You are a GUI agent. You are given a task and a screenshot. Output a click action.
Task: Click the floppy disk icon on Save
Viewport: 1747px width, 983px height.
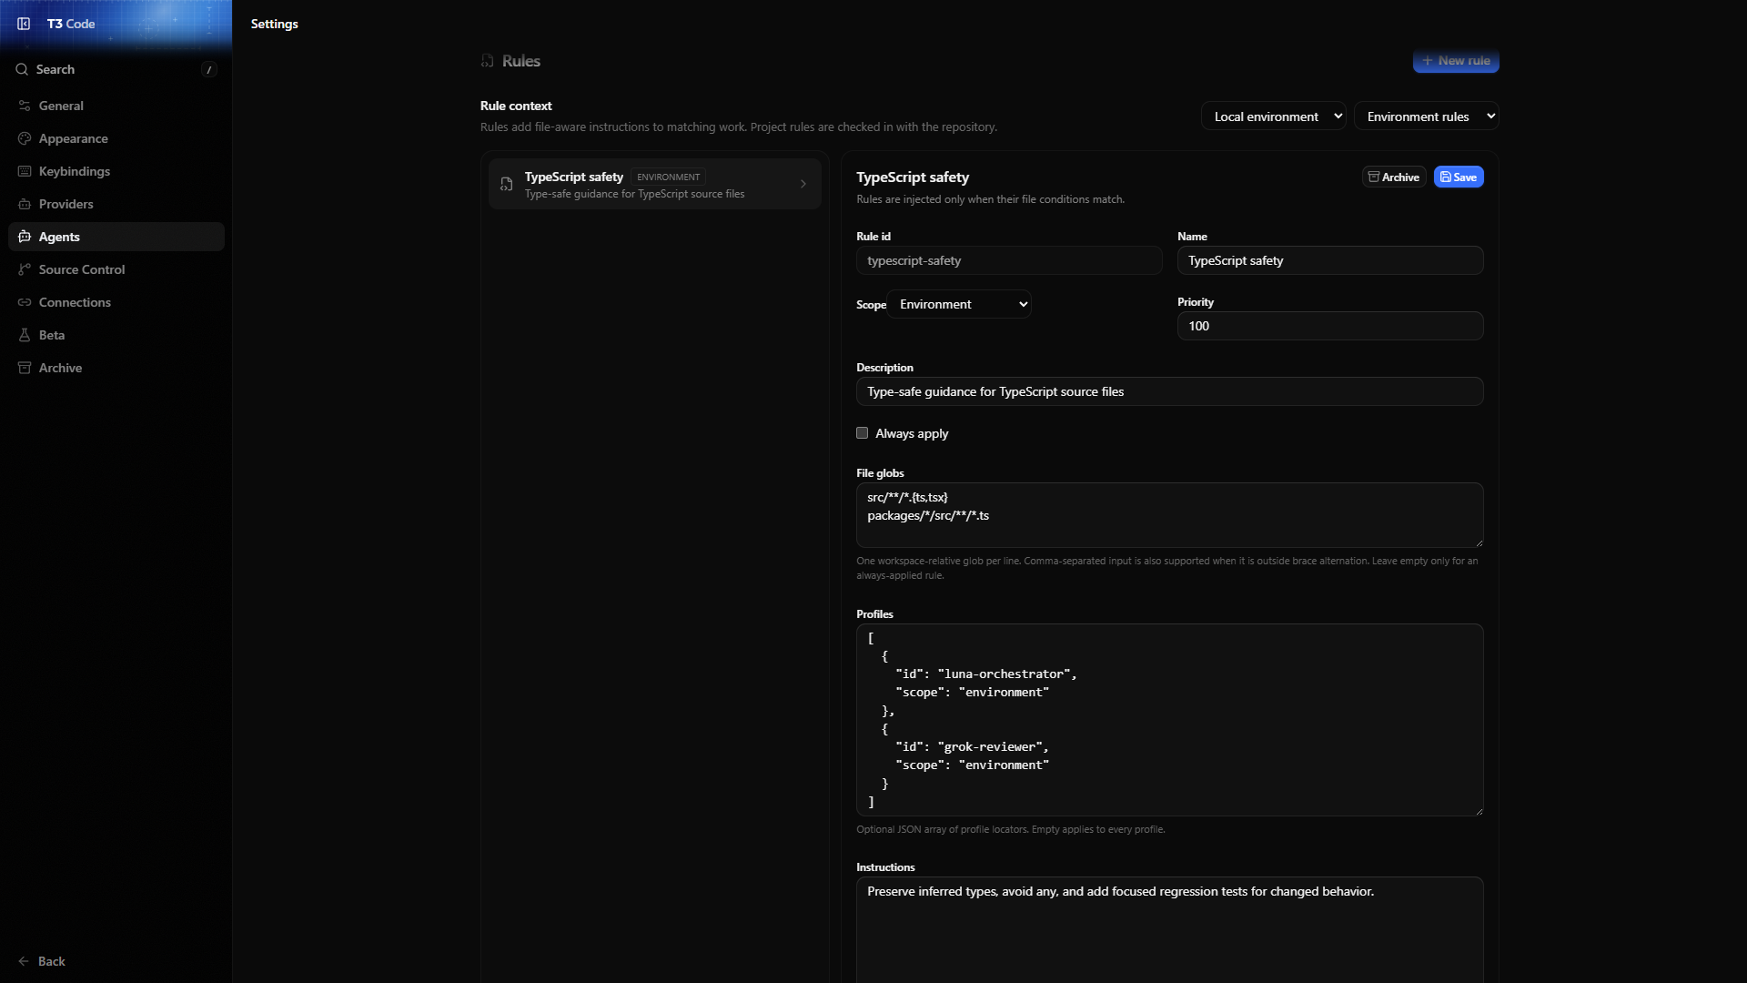tap(1446, 177)
